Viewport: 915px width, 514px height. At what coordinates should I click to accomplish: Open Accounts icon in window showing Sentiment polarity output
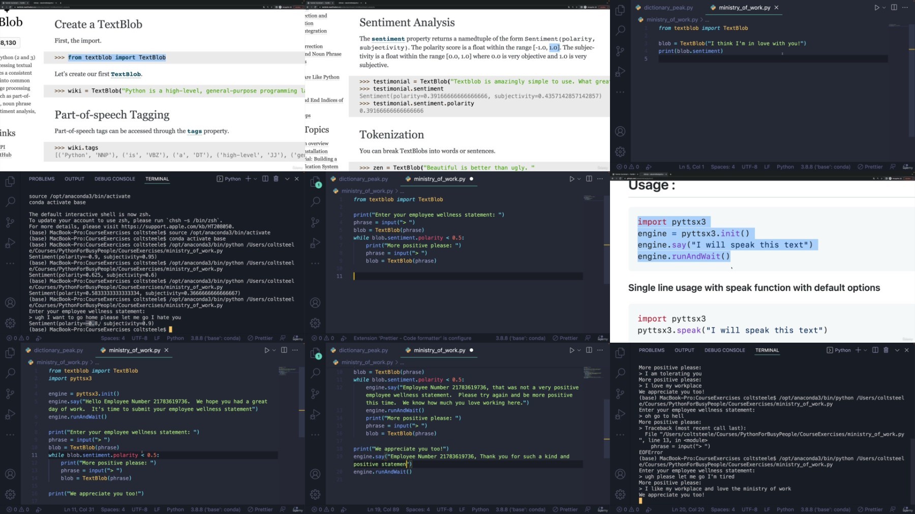point(10,303)
